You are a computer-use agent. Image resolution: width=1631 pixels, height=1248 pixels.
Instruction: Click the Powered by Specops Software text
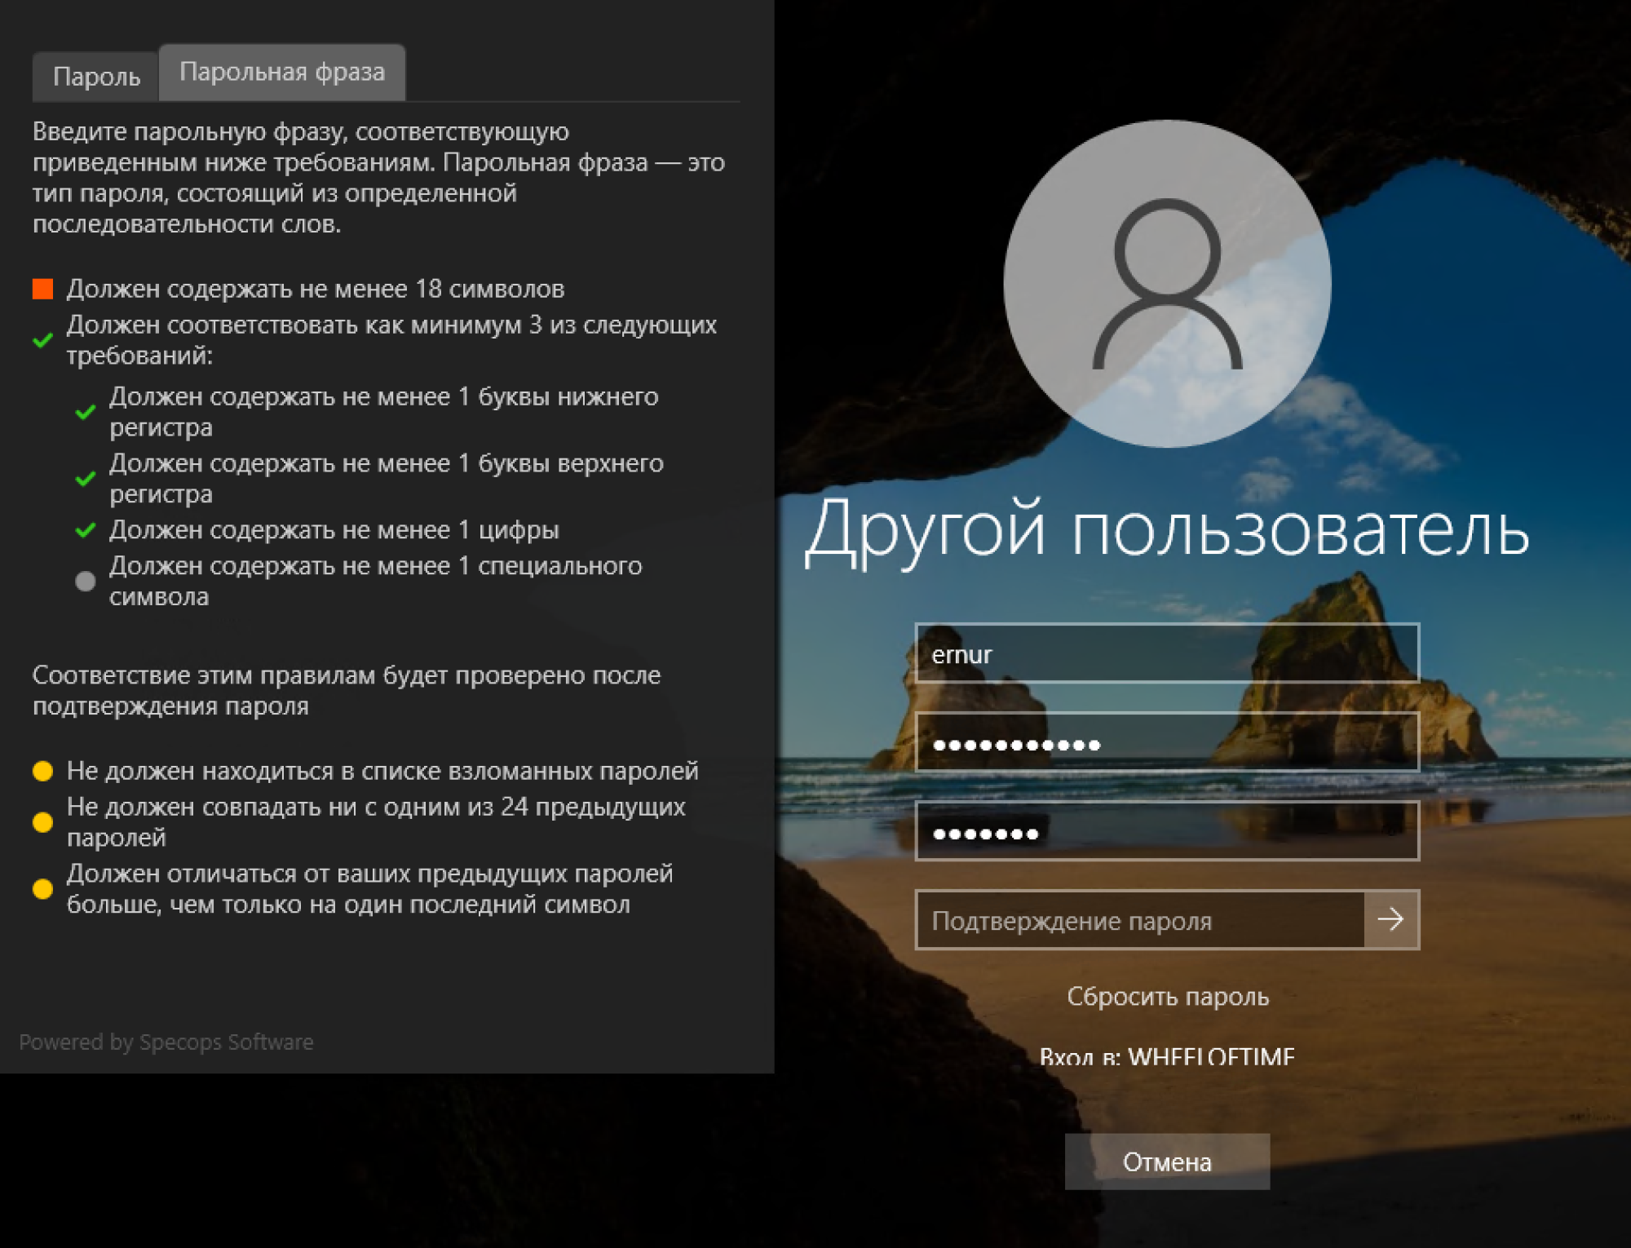[x=166, y=1042]
